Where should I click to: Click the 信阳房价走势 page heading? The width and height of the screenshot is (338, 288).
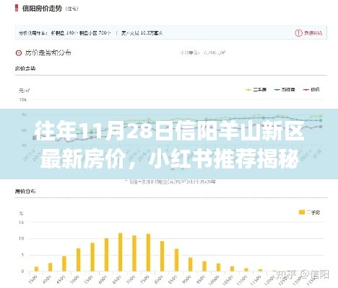pyautogui.click(x=42, y=9)
